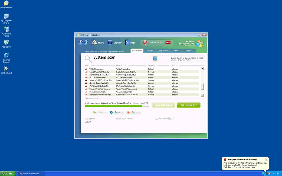Pause the running system scan
This screenshot has width=282, height=176.
116,112
